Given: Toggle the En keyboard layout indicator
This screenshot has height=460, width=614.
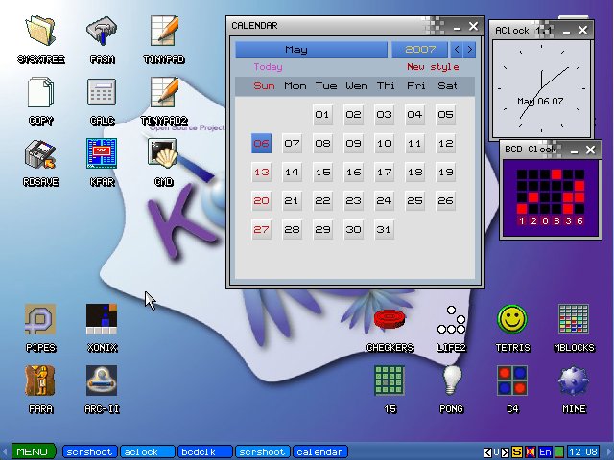Looking at the screenshot, I should pyautogui.click(x=545, y=451).
